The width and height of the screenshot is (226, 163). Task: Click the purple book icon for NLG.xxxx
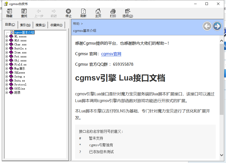click(11, 40)
